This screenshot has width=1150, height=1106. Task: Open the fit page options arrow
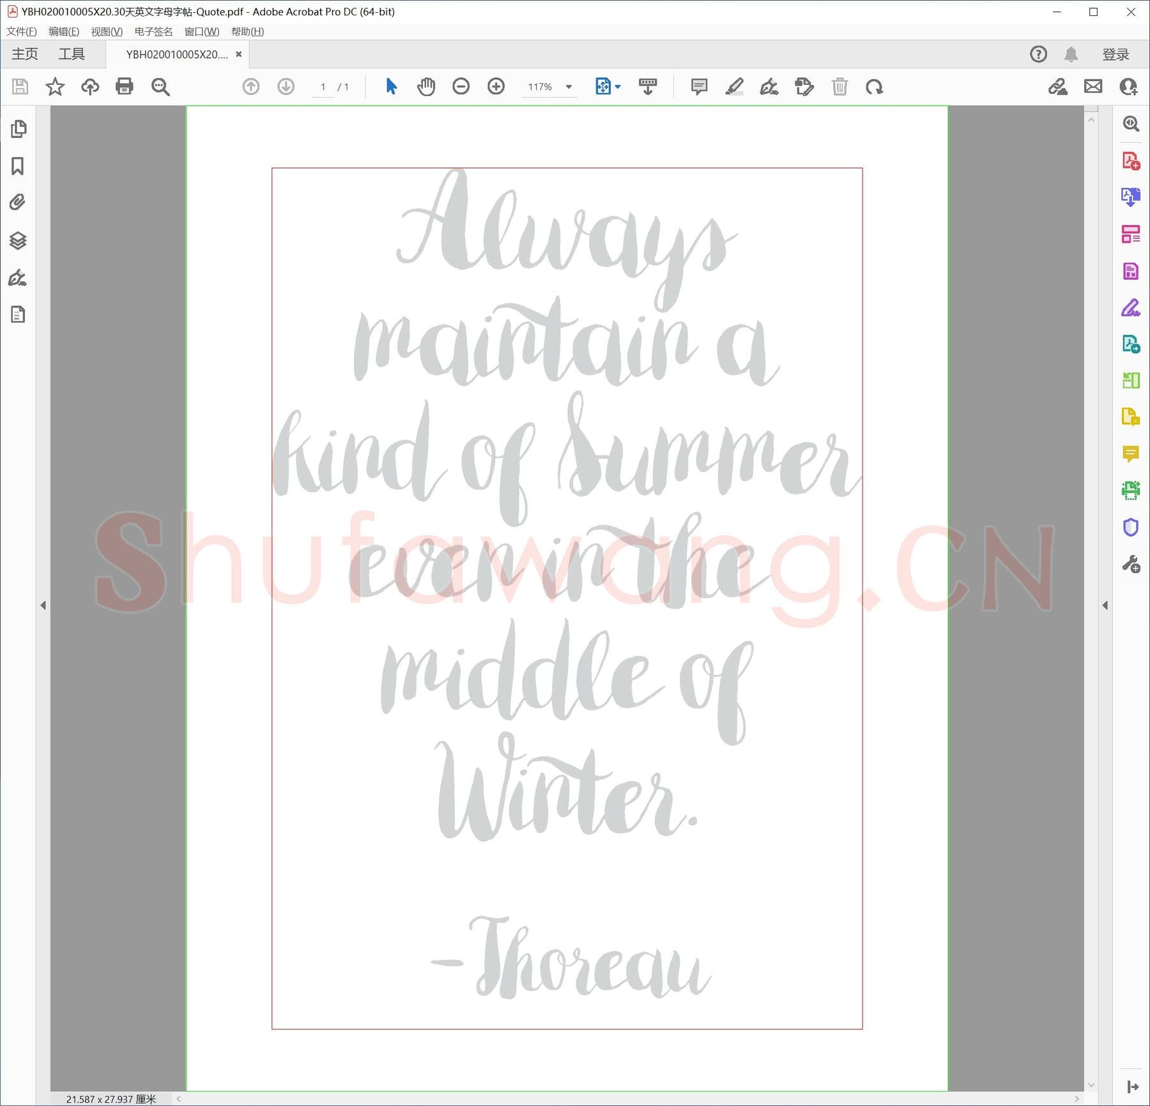pos(618,87)
